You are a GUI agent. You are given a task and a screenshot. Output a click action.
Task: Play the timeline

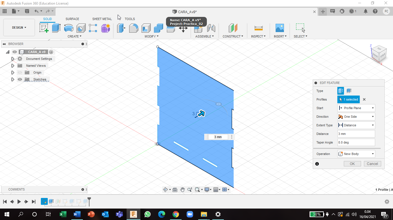coord(19,202)
